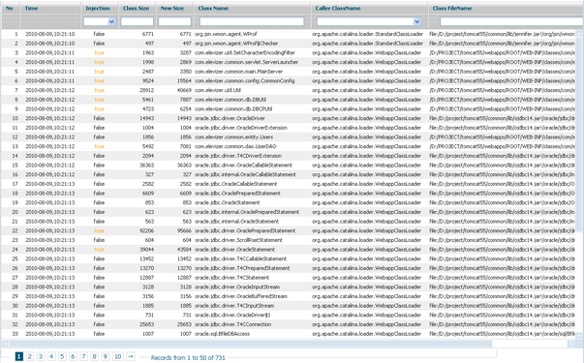The height and width of the screenshot is (363, 584).
Task: Go to page 5 of records
Action: (x=62, y=356)
